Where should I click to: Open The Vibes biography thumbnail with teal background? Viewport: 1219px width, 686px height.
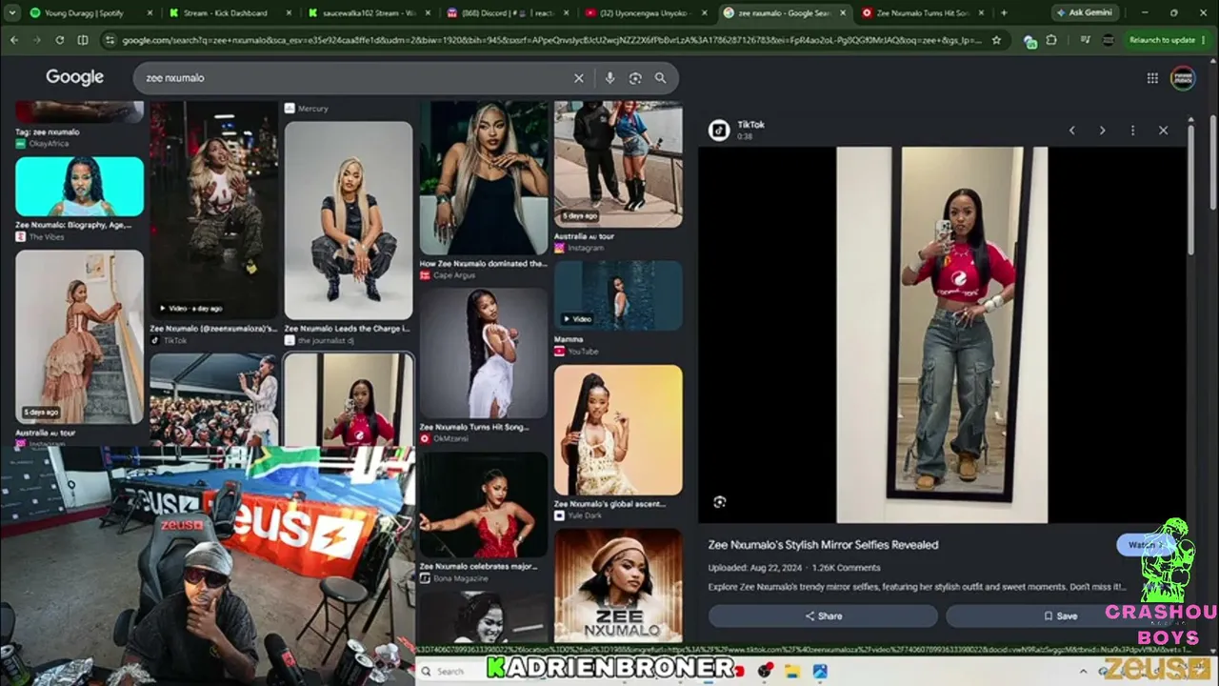pyautogui.click(x=80, y=187)
